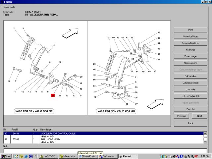
Task: Click part number 164441
Action: click(x=15, y=133)
